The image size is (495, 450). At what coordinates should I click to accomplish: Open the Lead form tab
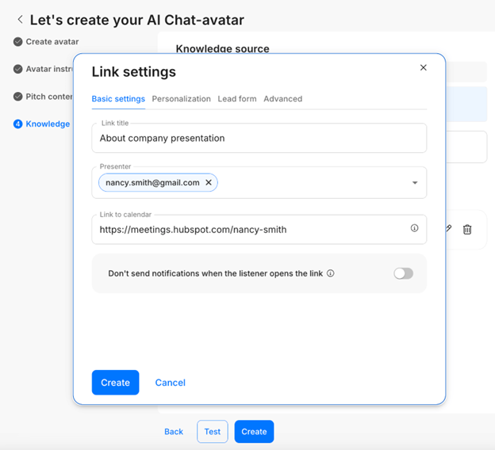coord(237,99)
